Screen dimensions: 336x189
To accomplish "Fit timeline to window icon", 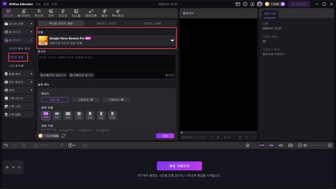I will tap(290, 145).
